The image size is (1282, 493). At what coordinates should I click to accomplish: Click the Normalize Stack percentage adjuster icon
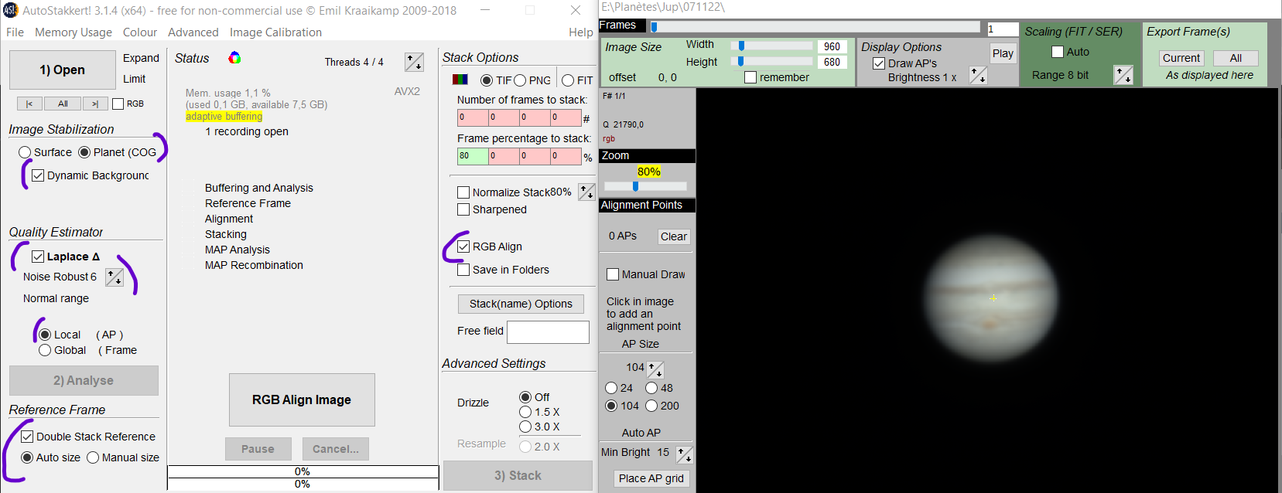click(x=586, y=192)
